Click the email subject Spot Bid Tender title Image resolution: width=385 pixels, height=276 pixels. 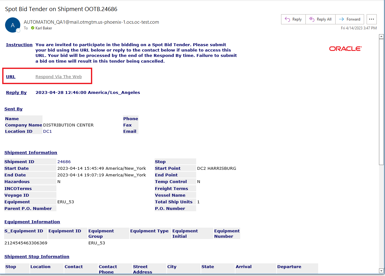tap(61, 9)
